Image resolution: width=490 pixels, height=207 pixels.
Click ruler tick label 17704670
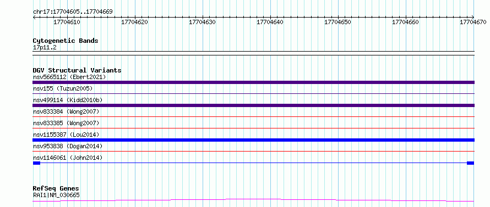(x=473, y=22)
